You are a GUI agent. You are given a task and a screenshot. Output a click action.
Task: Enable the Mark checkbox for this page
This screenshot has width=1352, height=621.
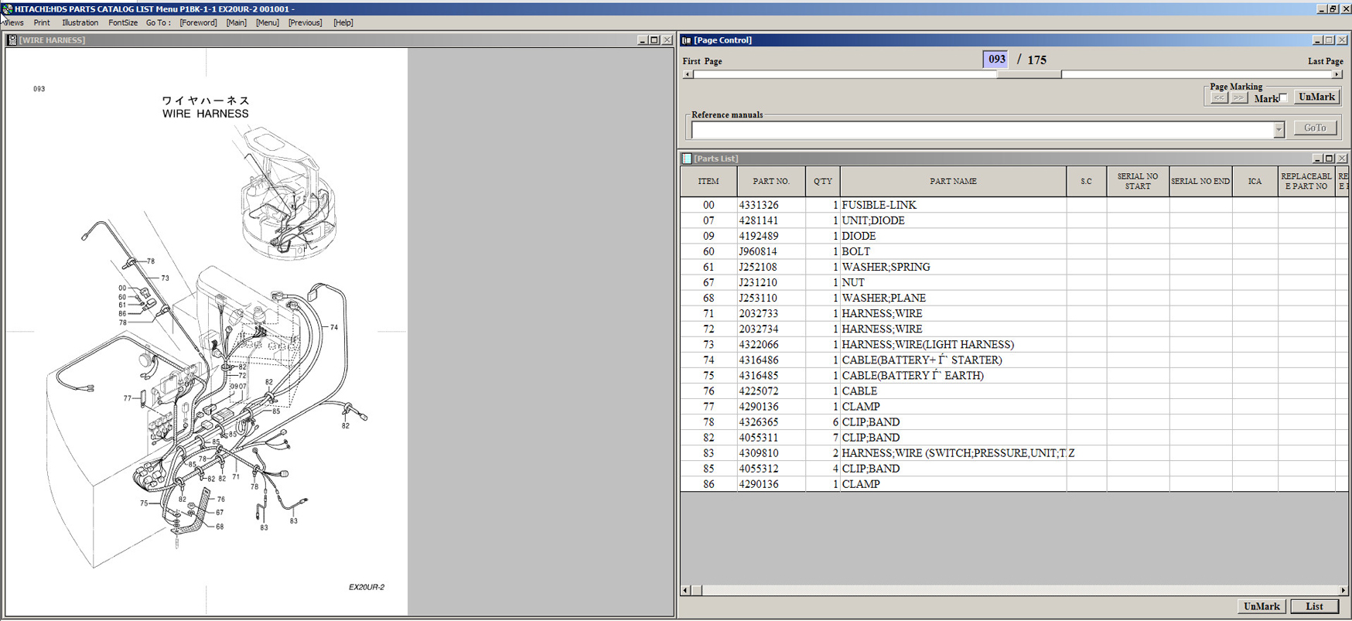click(x=1283, y=97)
